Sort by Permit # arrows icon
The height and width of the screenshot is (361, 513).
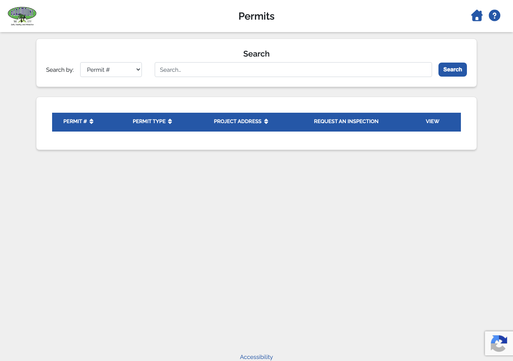[91, 122]
